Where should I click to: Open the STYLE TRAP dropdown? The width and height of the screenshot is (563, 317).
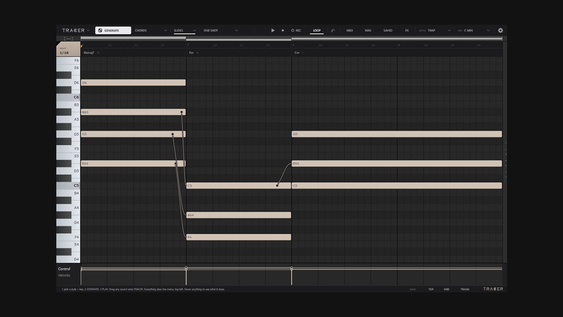coord(435,30)
